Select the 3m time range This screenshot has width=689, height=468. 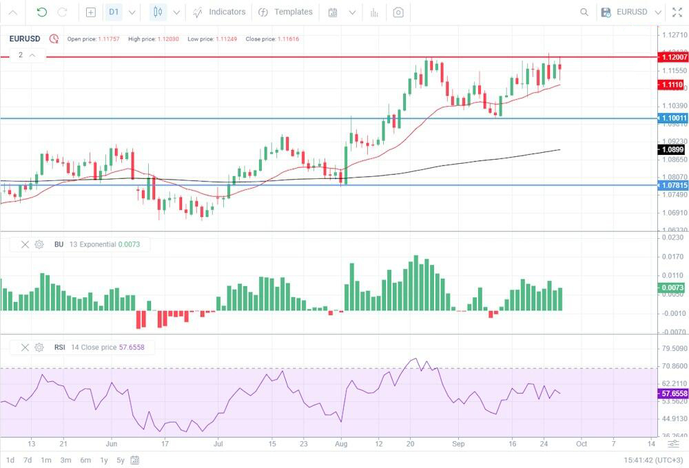(x=65, y=460)
